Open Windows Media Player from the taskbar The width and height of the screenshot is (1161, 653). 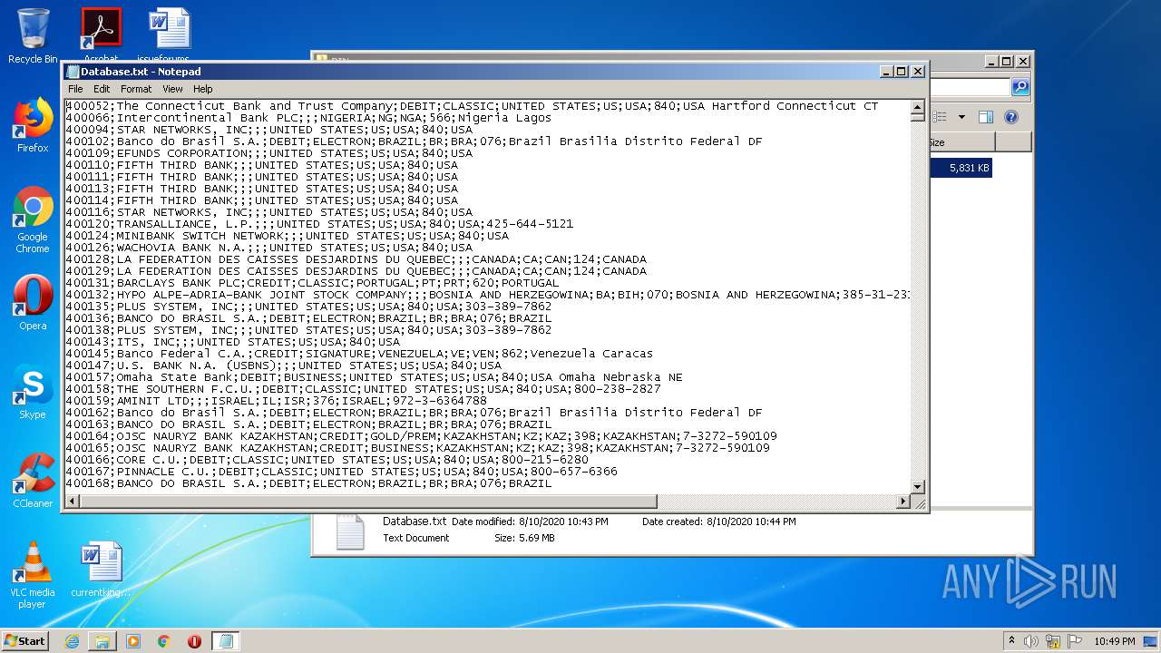tap(133, 641)
